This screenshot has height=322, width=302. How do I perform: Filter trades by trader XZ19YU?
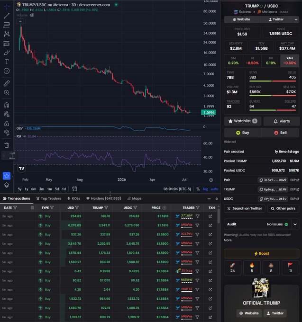[197, 234]
